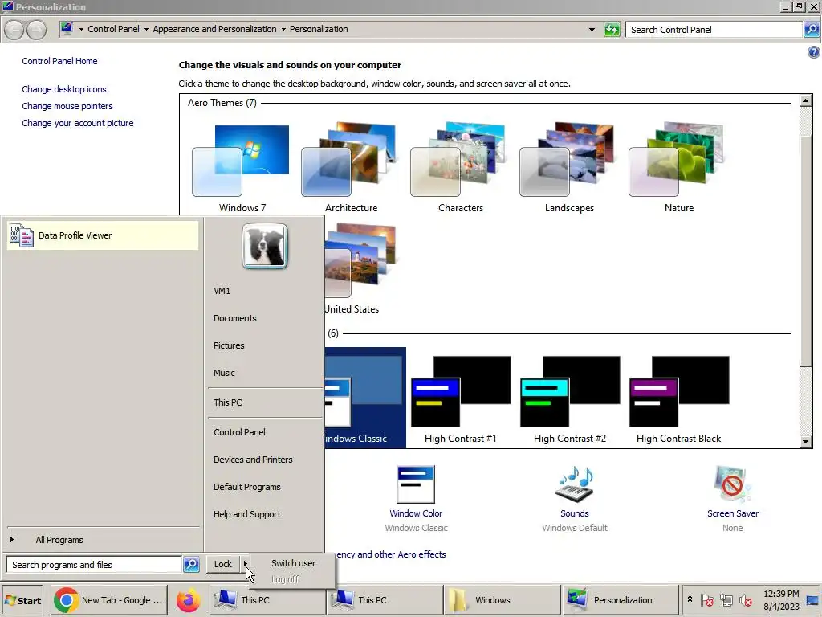Open Change your account picture link
Image resolution: width=822 pixels, height=617 pixels.
pos(78,123)
